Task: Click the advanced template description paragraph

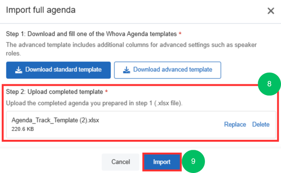Action: [131, 49]
